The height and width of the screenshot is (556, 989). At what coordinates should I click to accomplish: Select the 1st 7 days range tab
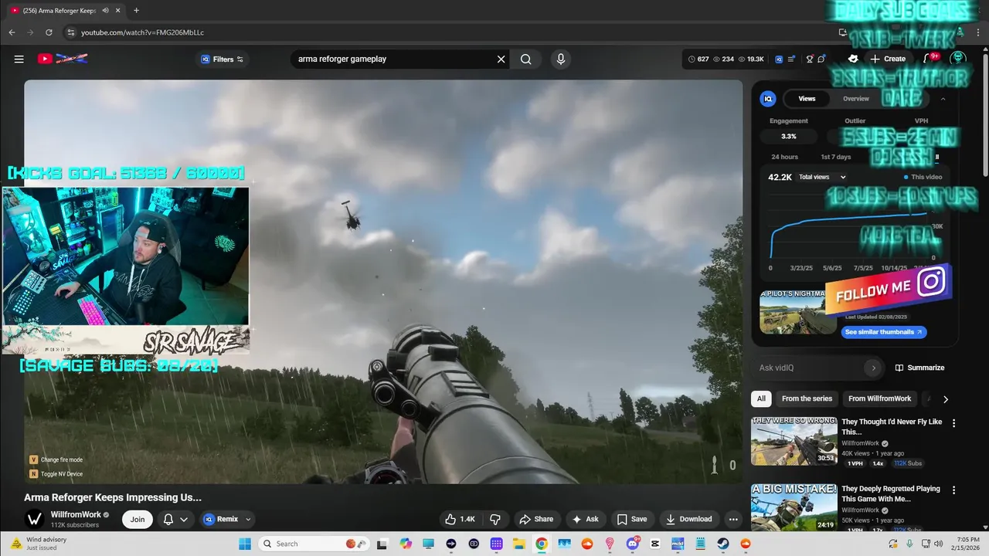point(835,157)
